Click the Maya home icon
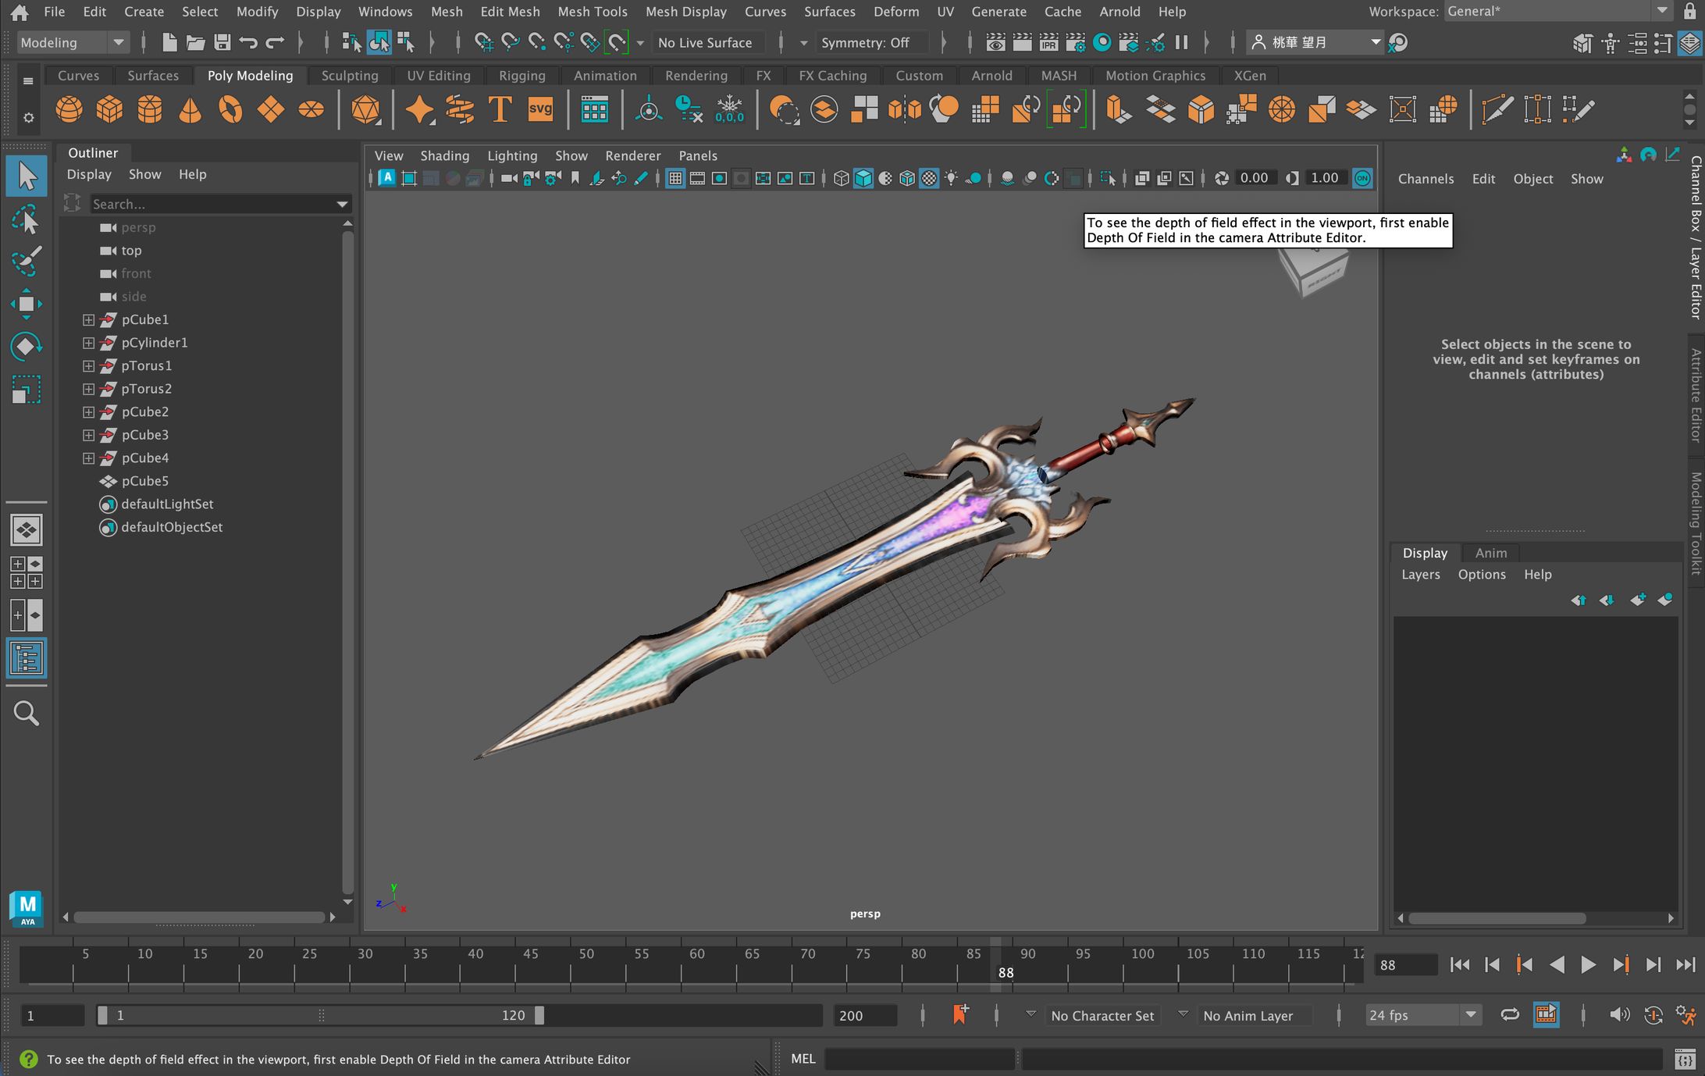The image size is (1705, 1076). [20, 12]
